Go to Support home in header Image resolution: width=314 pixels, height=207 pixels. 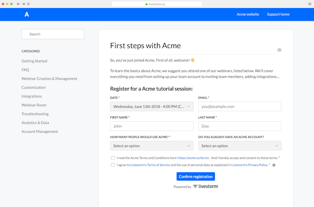(278, 14)
